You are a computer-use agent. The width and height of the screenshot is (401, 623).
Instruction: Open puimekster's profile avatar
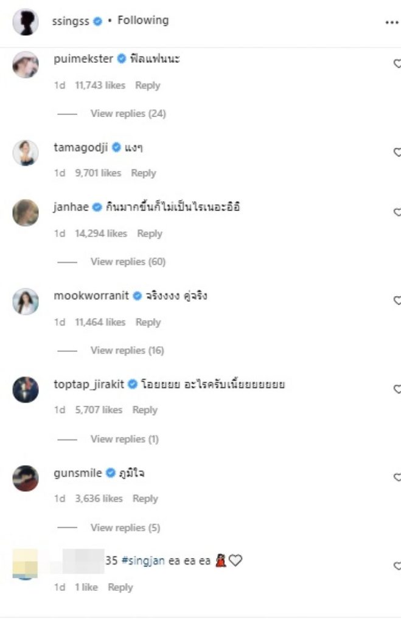26,64
